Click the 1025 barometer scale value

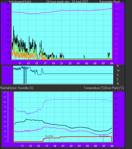pos(117,9)
